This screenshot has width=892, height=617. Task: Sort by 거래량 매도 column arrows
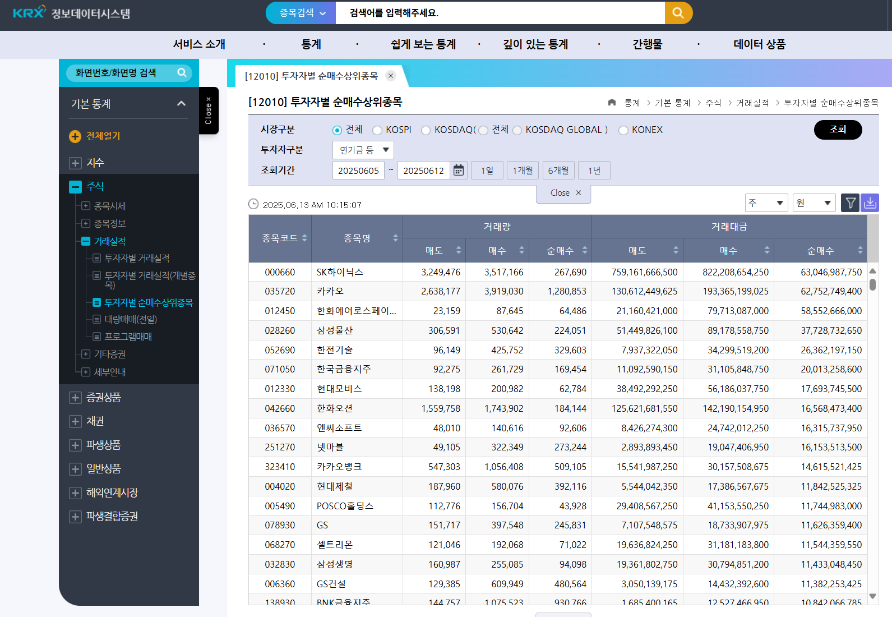pos(459,250)
